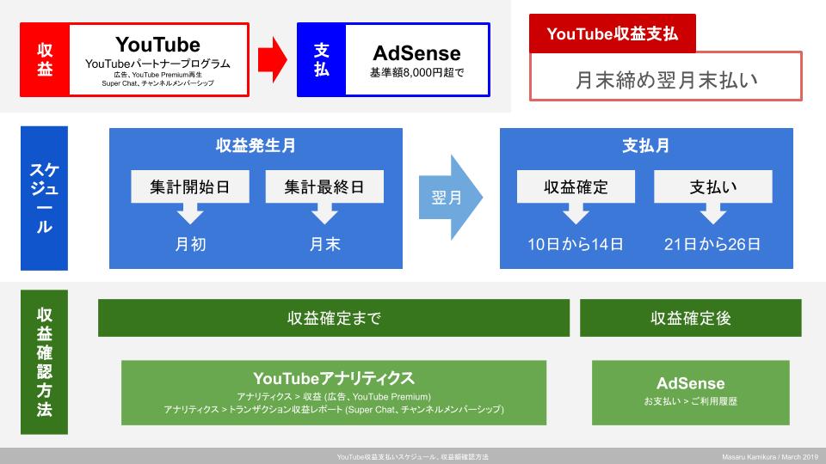Click the text 月末締め翌月末払い
Image resolution: width=826 pixels, height=464 pixels.
pyautogui.click(x=666, y=80)
